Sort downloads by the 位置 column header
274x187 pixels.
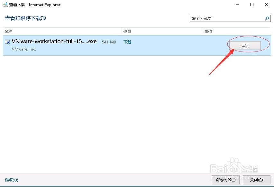click(127, 31)
